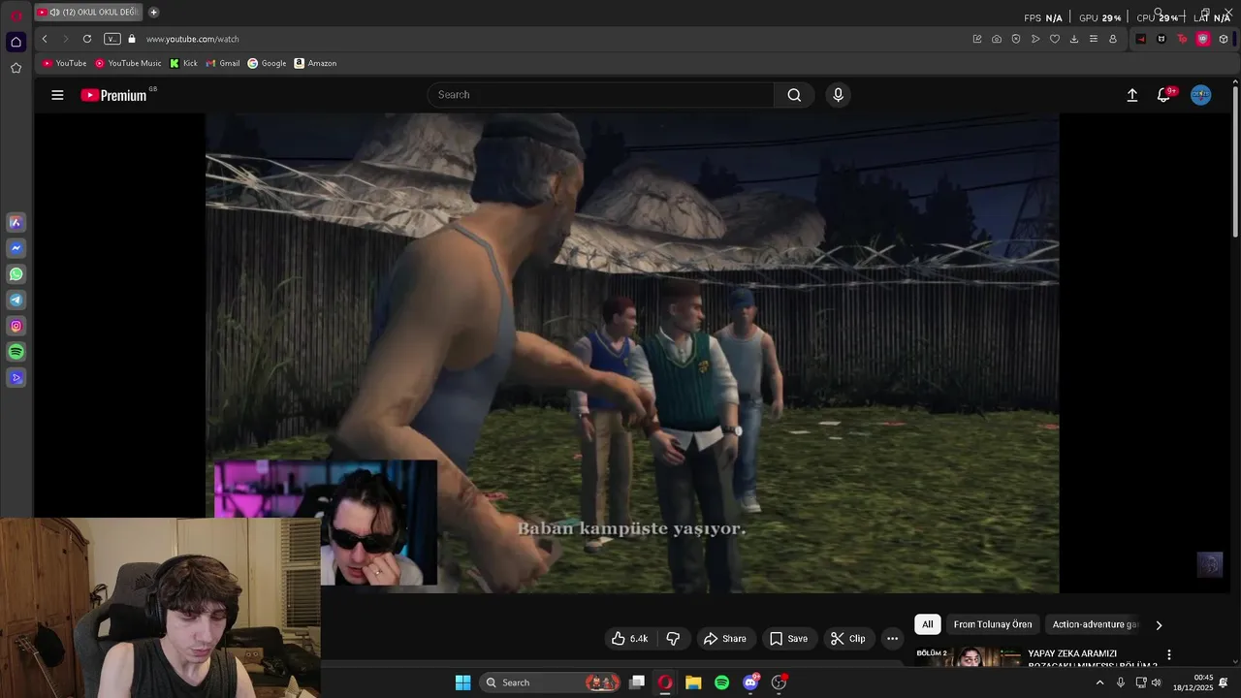Open the YouTube bookmark
Screen dimensions: 1241x698
pyautogui.click(x=65, y=63)
